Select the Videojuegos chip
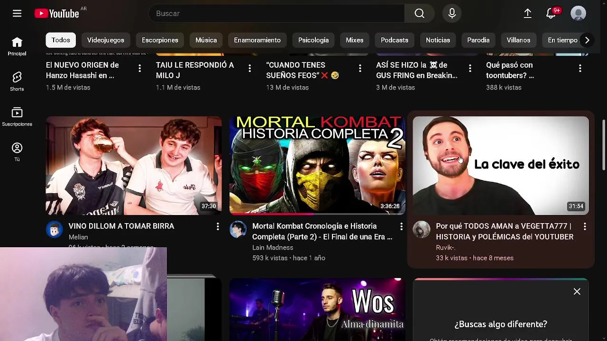This screenshot has width=607, height=341. 106,40
